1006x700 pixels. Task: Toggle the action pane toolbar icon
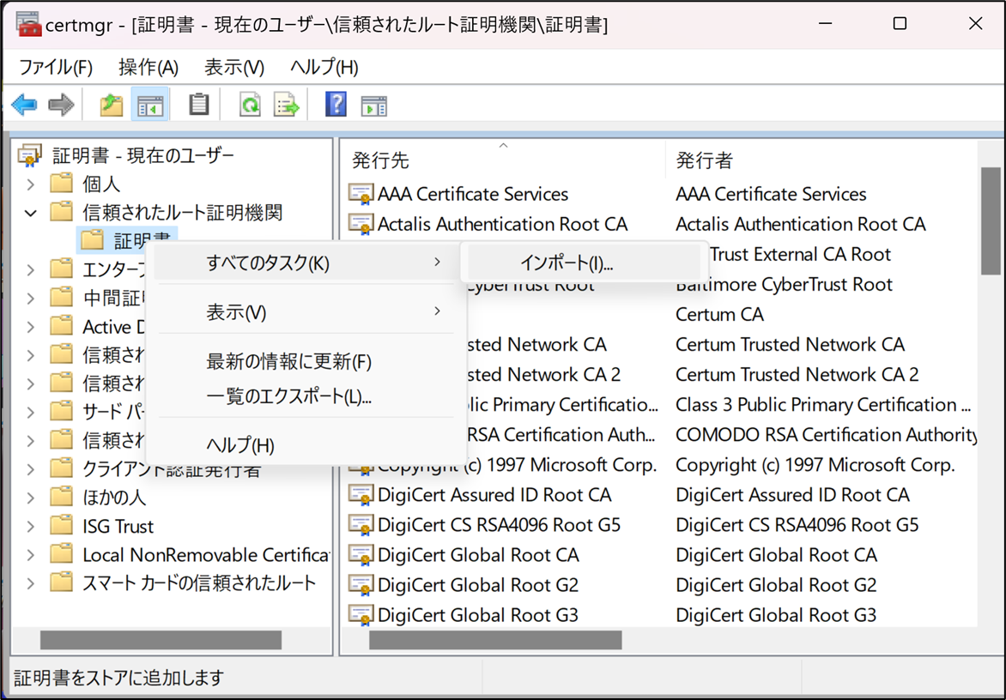pos(375,104)
